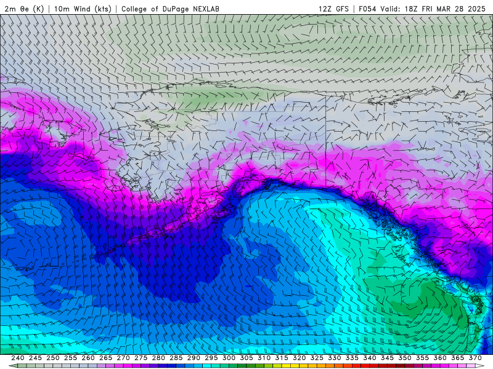Click the 295 colorbar scale label

(211, 358)
